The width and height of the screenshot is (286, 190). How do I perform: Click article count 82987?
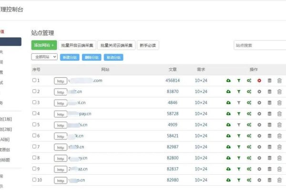pyautogui.click(x=173, y=147)
